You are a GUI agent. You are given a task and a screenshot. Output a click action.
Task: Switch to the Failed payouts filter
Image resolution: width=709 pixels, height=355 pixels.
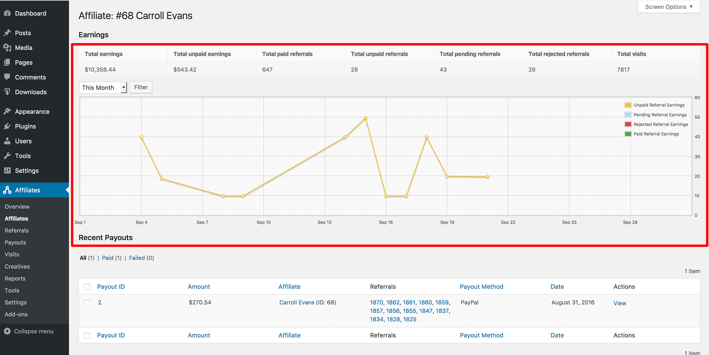pyautogui.click(x=137, y=258)
